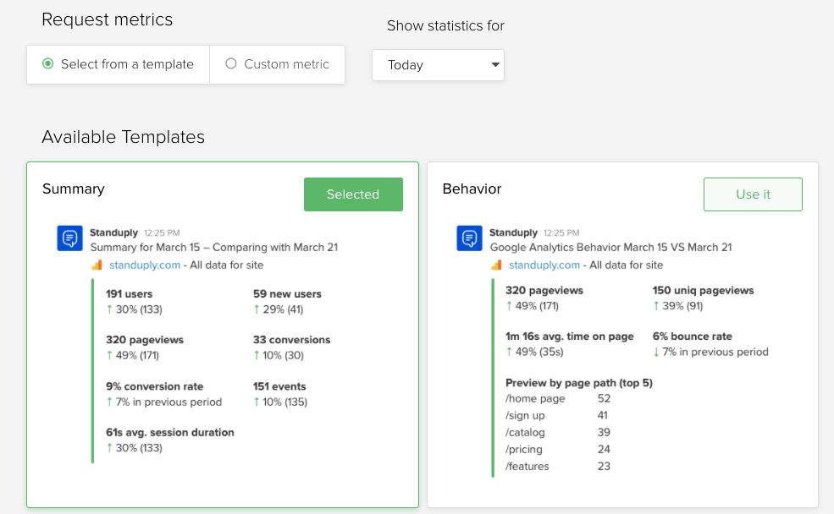834x514 pixels.
Task: Choose the 'Custom metric' radio option
Action: [x=231, y=64]
